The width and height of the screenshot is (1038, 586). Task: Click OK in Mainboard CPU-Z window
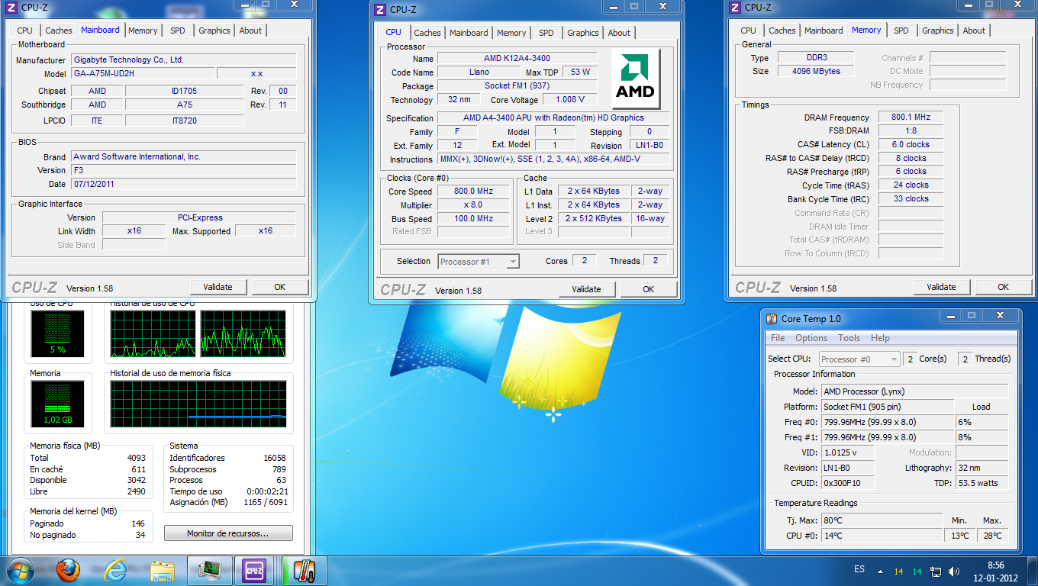click(280, 287)
